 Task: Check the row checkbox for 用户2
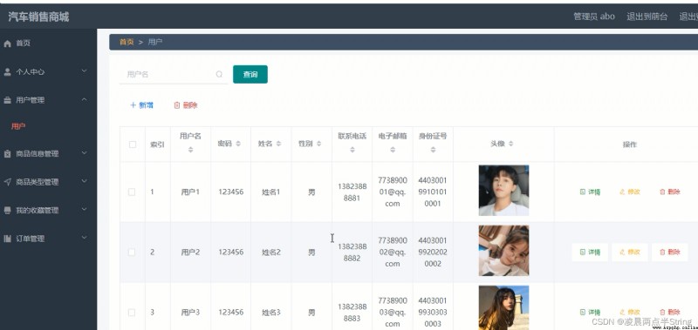pyautogui.click(x=132, y=253)
